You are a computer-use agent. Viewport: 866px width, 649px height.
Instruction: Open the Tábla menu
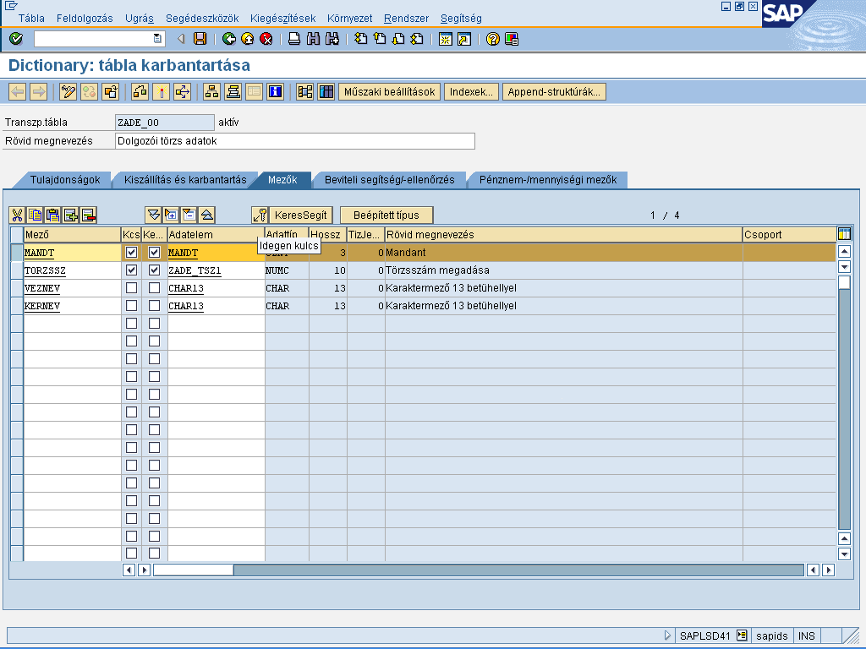pos(31,19)
